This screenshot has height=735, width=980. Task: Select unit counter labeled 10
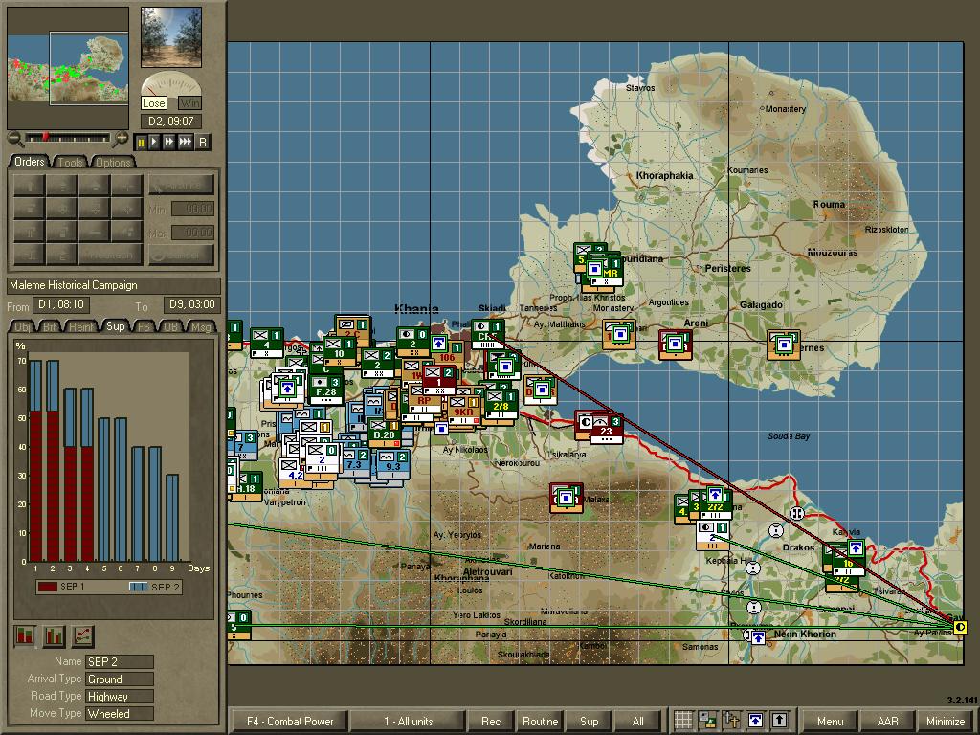[x=340, y=350]
